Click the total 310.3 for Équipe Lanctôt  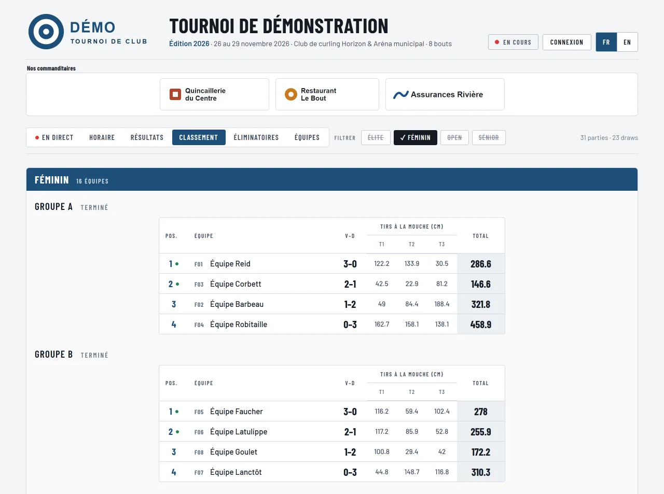pos(481,472)
